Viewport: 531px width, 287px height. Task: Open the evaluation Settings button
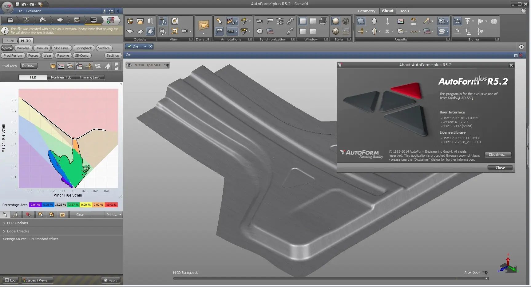click(113, 55)
